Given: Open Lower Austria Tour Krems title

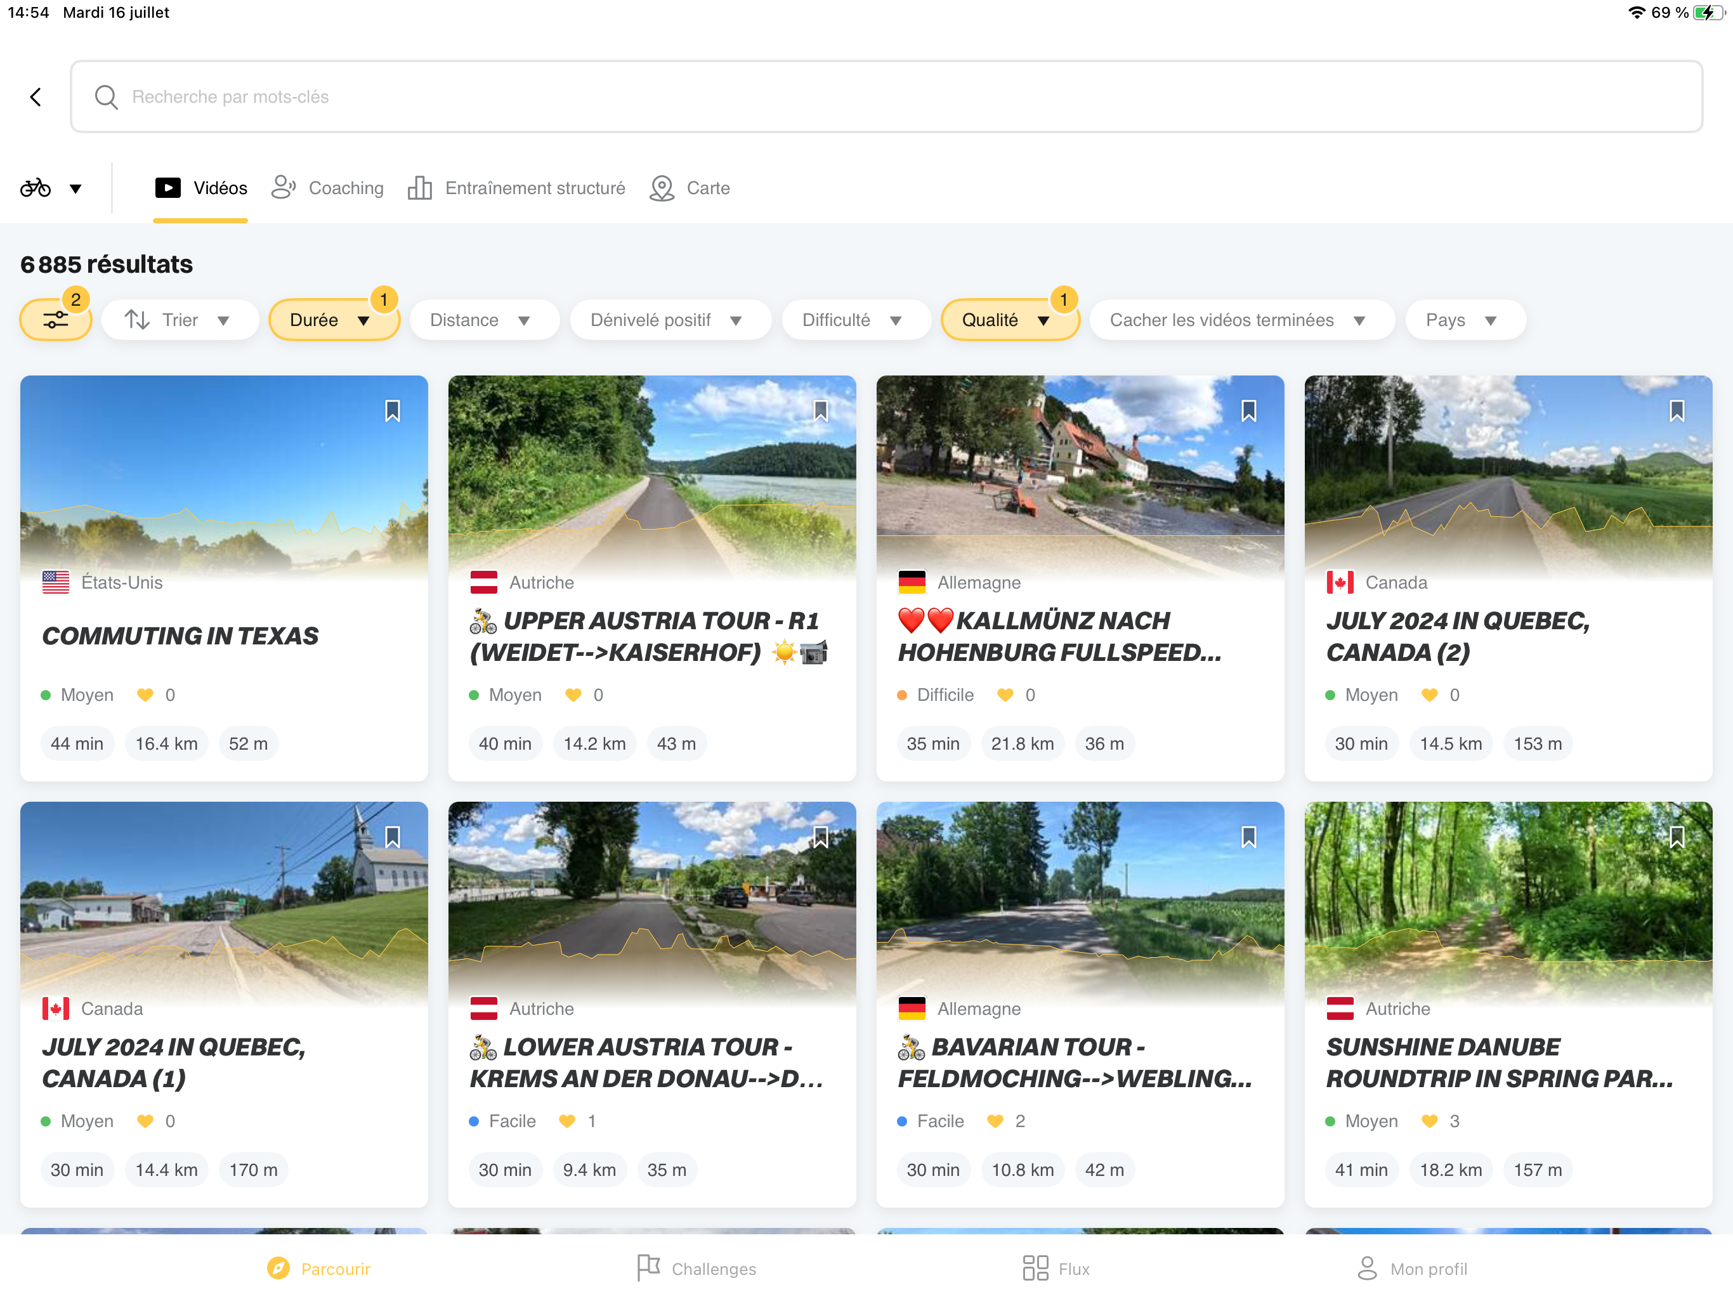Looking at the screenshot, I should (646, 1062).
